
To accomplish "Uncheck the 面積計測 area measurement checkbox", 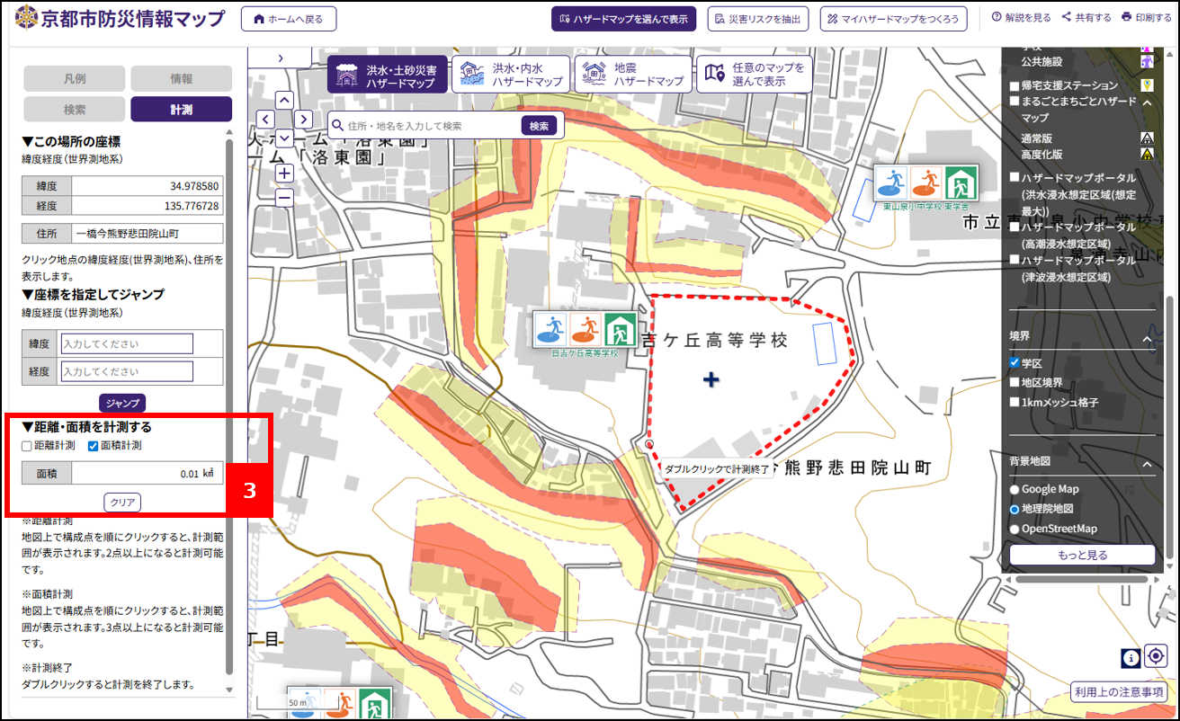I will tap(93, 445).
